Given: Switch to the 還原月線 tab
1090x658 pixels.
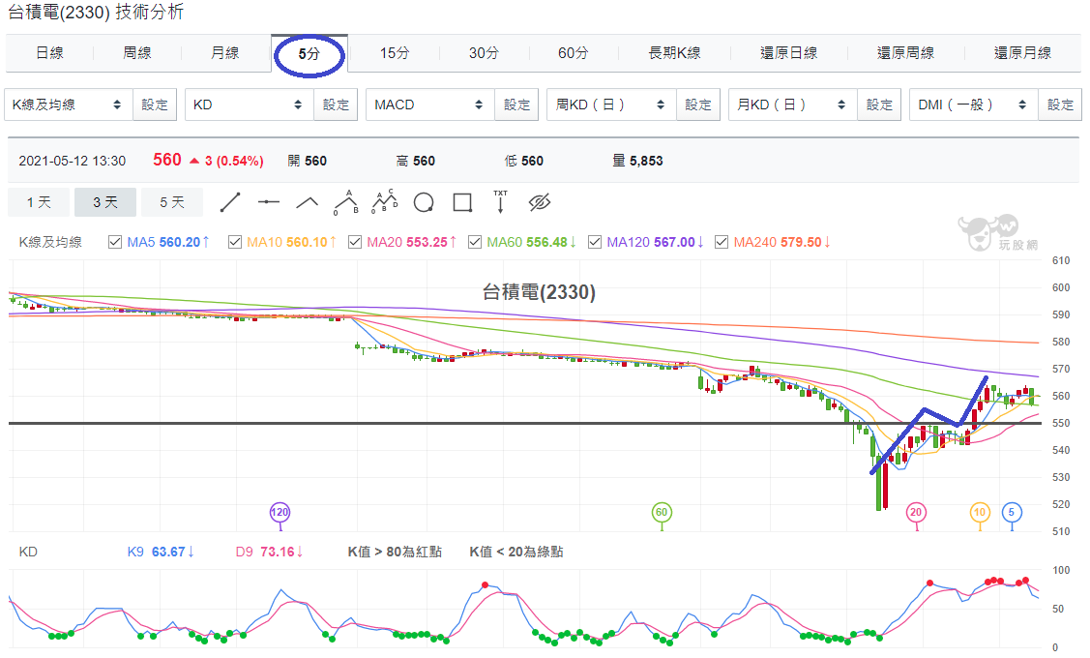Looking at the screenshot, I should pos(1022,53).
